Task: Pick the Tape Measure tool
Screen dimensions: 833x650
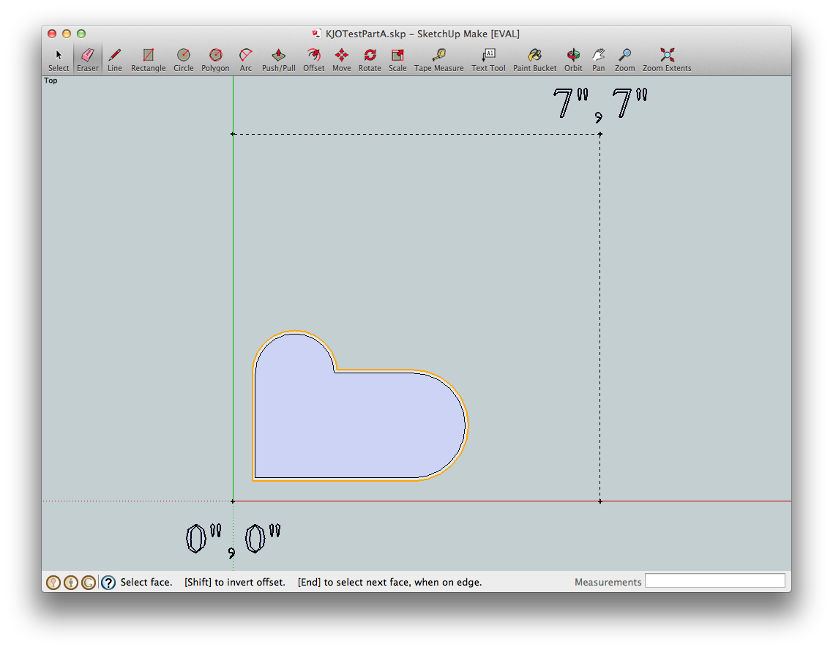Action: [438, 59]
